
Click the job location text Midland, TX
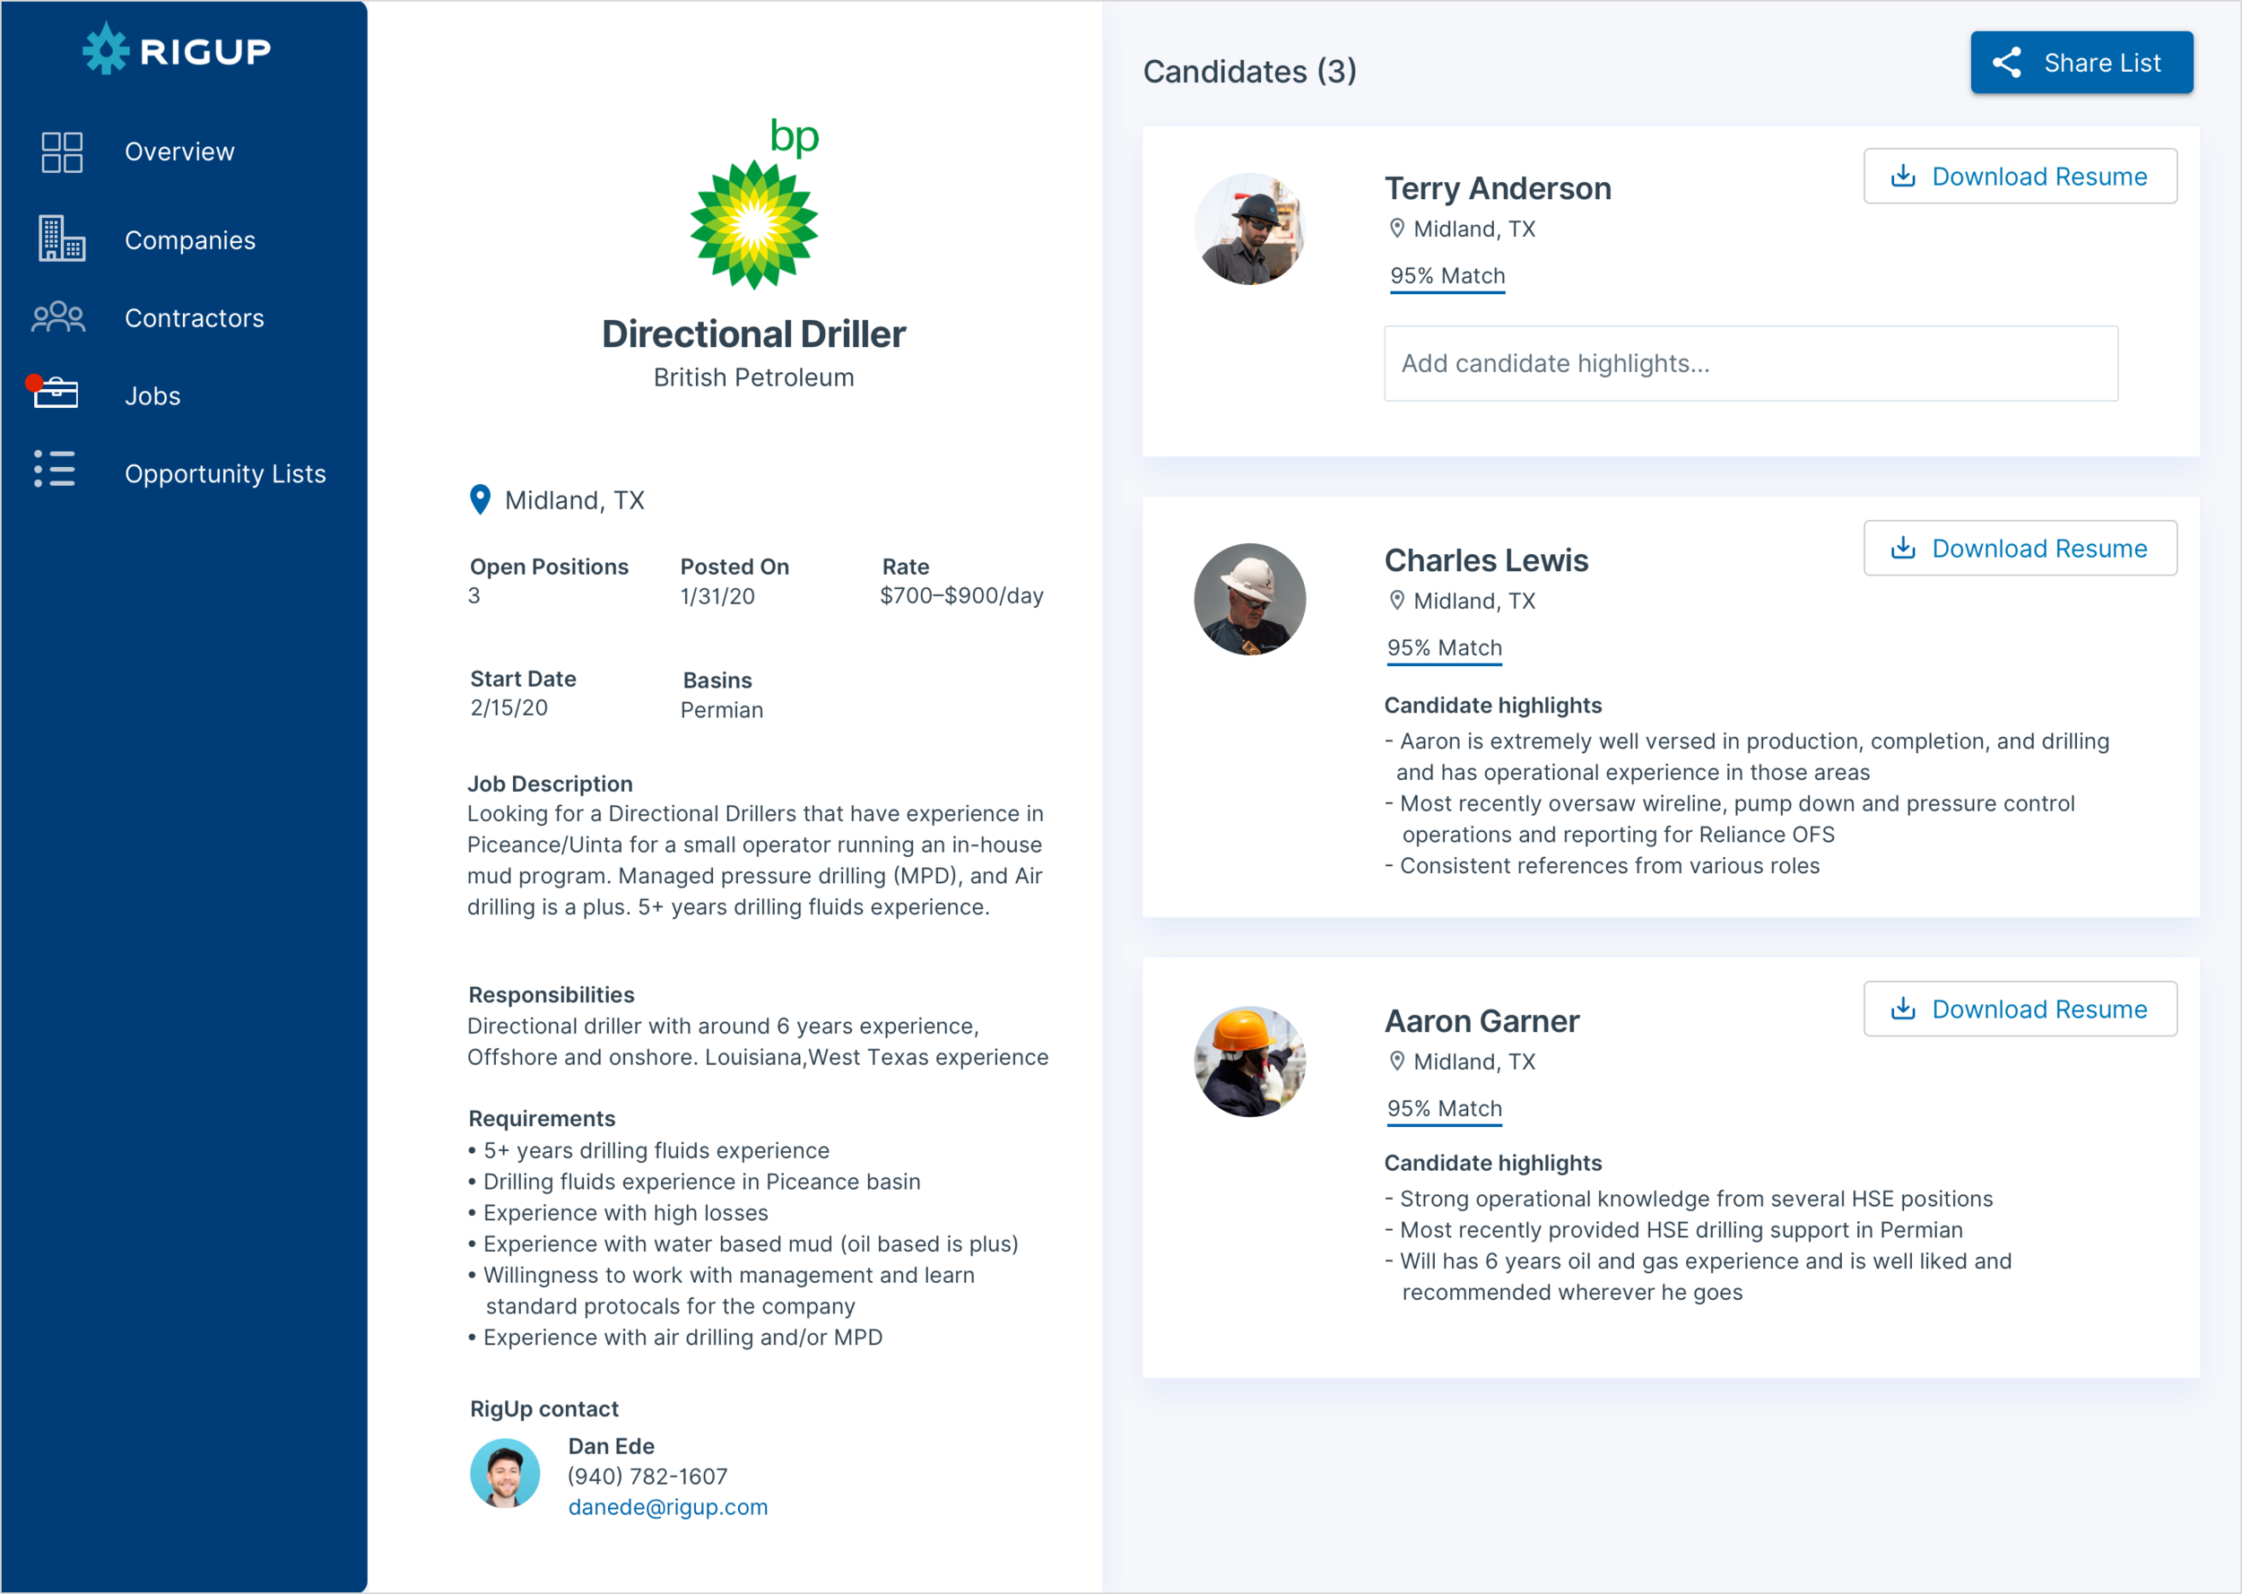[574, 500]
